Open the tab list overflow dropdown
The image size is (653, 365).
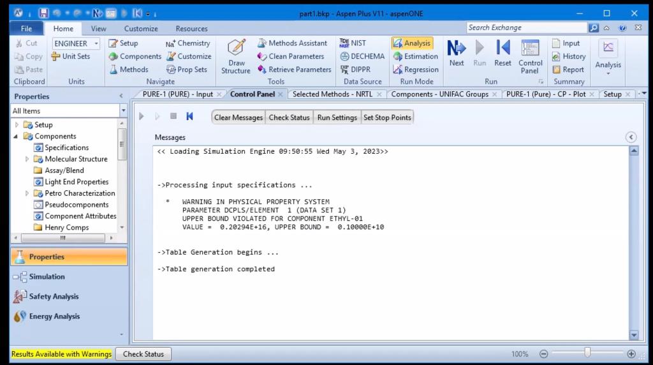[x=644, y=94]
